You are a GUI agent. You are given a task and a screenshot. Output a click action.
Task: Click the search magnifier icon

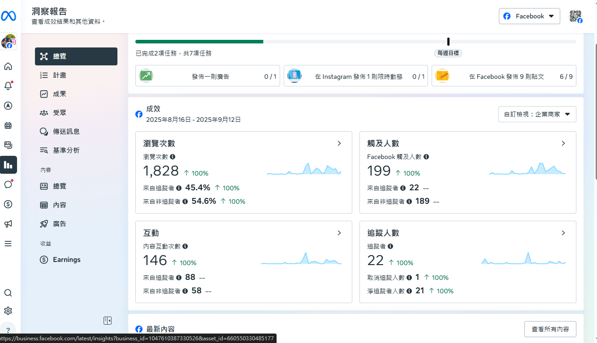tap(8, 293)
